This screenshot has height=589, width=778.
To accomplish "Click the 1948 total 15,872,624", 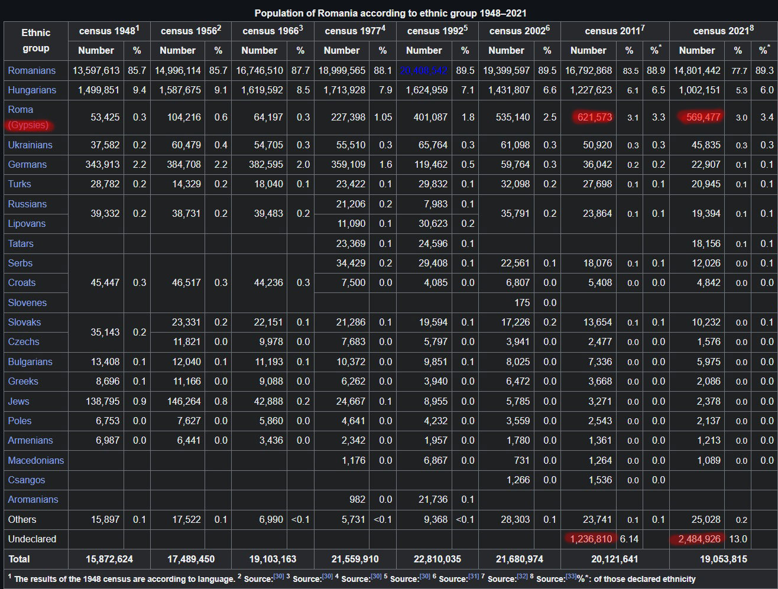I will click(x=109, y=559).
